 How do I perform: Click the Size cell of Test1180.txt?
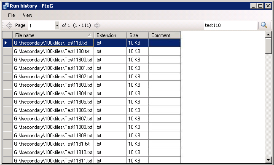pyautogui.click(x=137, y=51)
